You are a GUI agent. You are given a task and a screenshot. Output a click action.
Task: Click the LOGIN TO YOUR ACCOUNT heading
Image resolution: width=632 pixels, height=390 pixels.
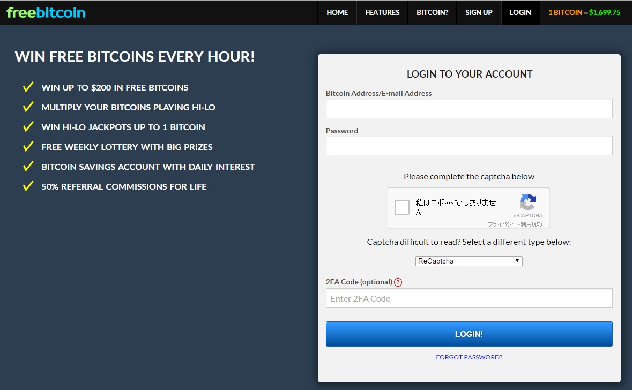pos(470,74)
